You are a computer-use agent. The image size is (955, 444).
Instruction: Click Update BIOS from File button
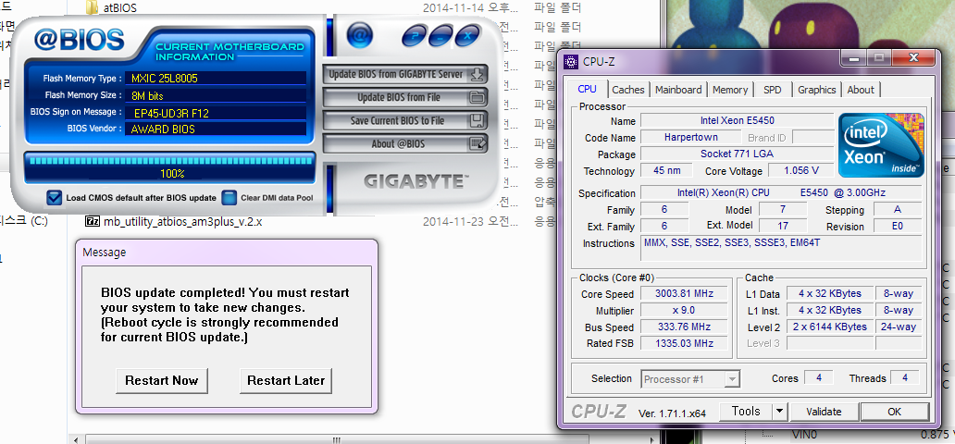click(x=405, y=97)
